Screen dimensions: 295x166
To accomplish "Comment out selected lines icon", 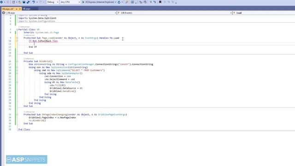I will coord(151,2).
